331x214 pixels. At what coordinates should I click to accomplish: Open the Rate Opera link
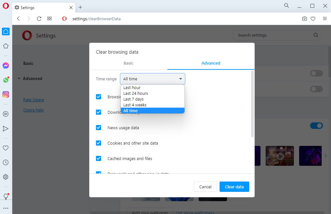tap(33, 100)
